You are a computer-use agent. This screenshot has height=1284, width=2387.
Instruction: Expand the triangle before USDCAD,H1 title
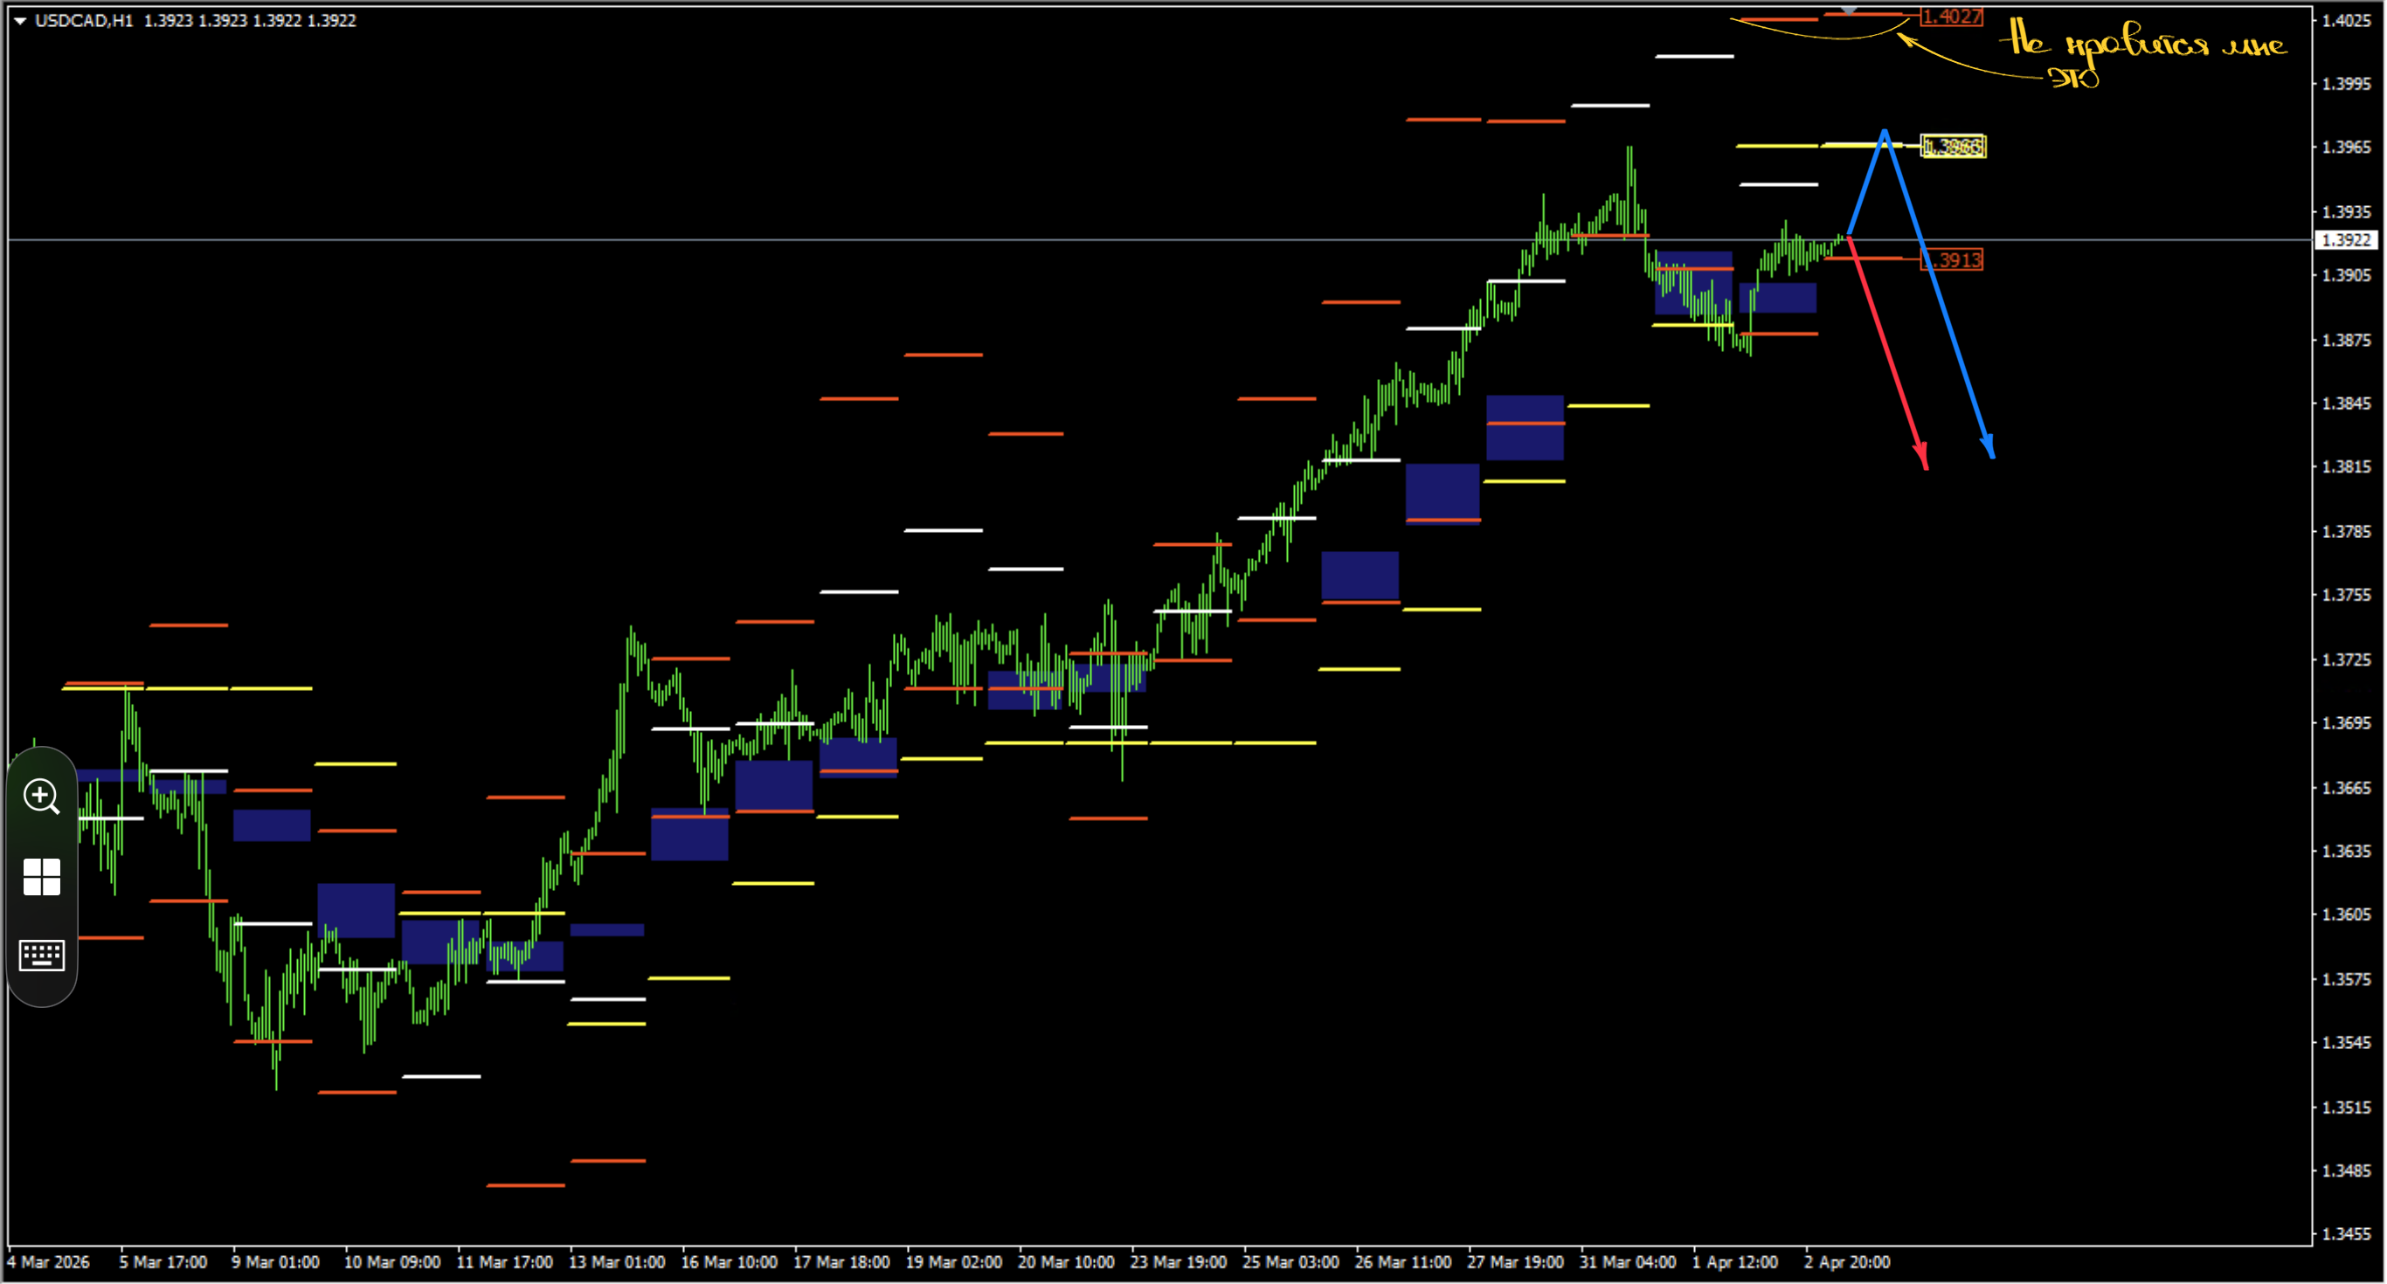tap(19, 20)
